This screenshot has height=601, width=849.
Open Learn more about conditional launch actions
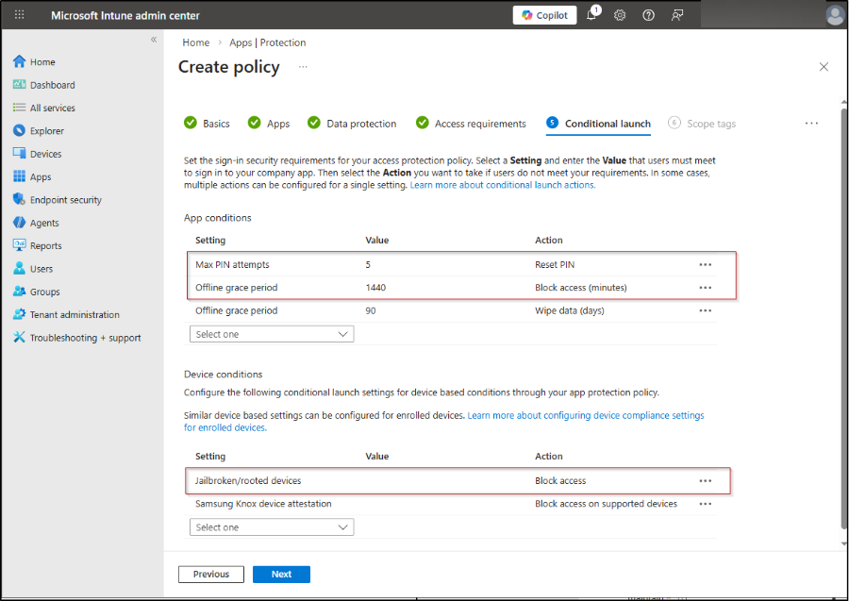502,185
